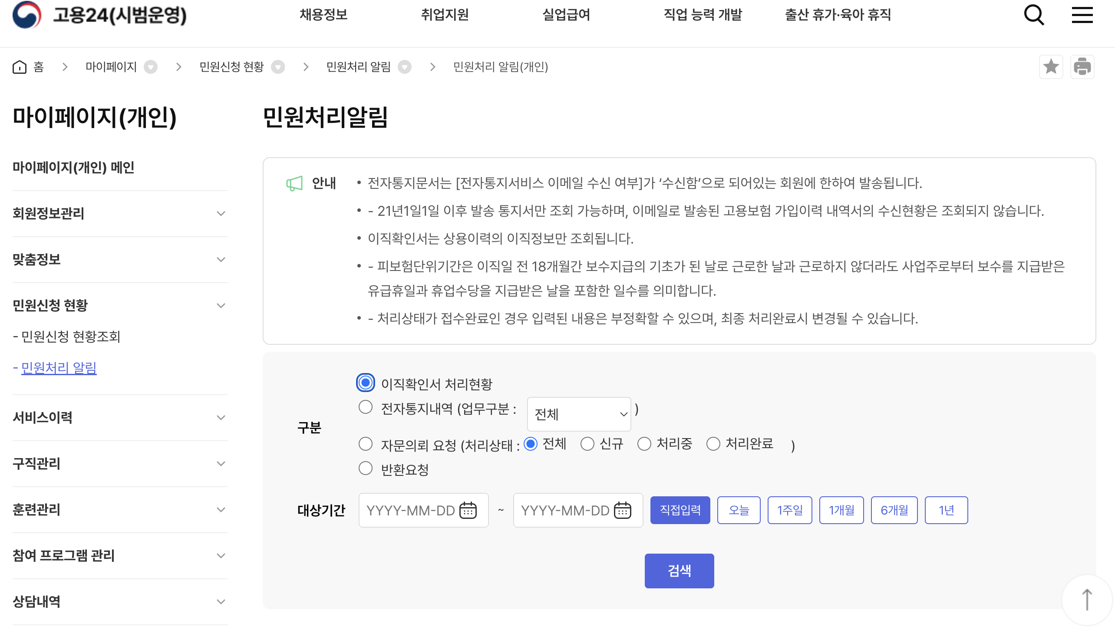Select 반환요청 radio option
This screenshot has height=627, width=1115.
pyautogui.click(x=366, y=469)
